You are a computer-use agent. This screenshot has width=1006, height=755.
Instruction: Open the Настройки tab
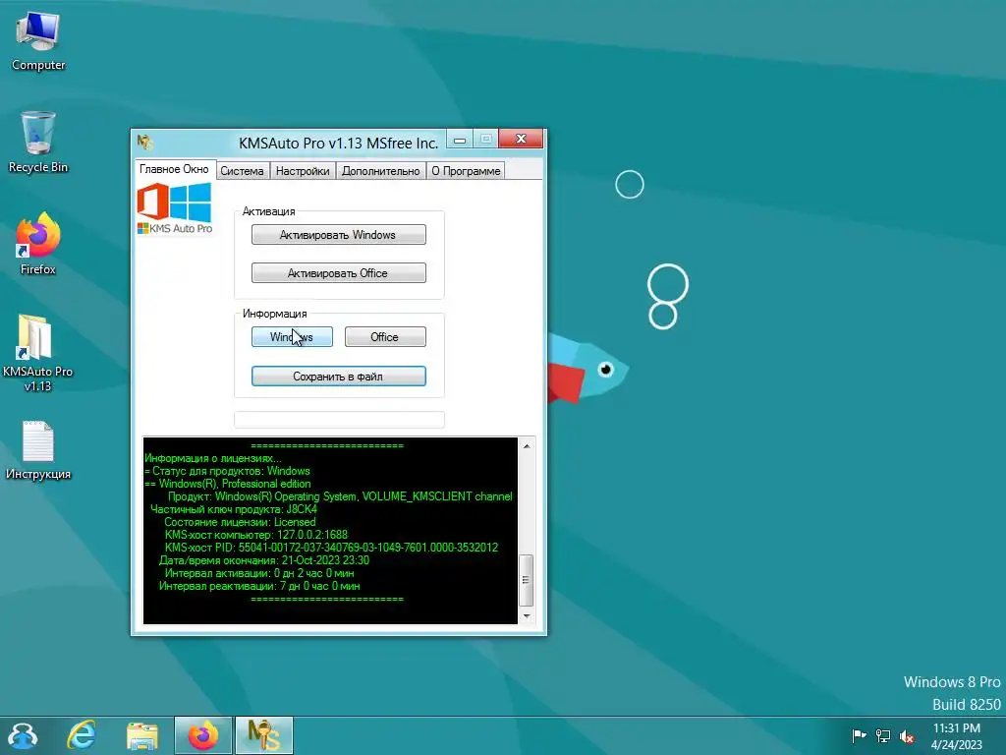(x=303, y=171)
